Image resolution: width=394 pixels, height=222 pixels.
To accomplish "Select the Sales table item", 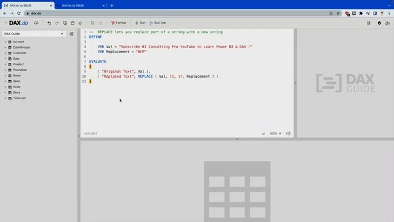I will tap(17, 81).
